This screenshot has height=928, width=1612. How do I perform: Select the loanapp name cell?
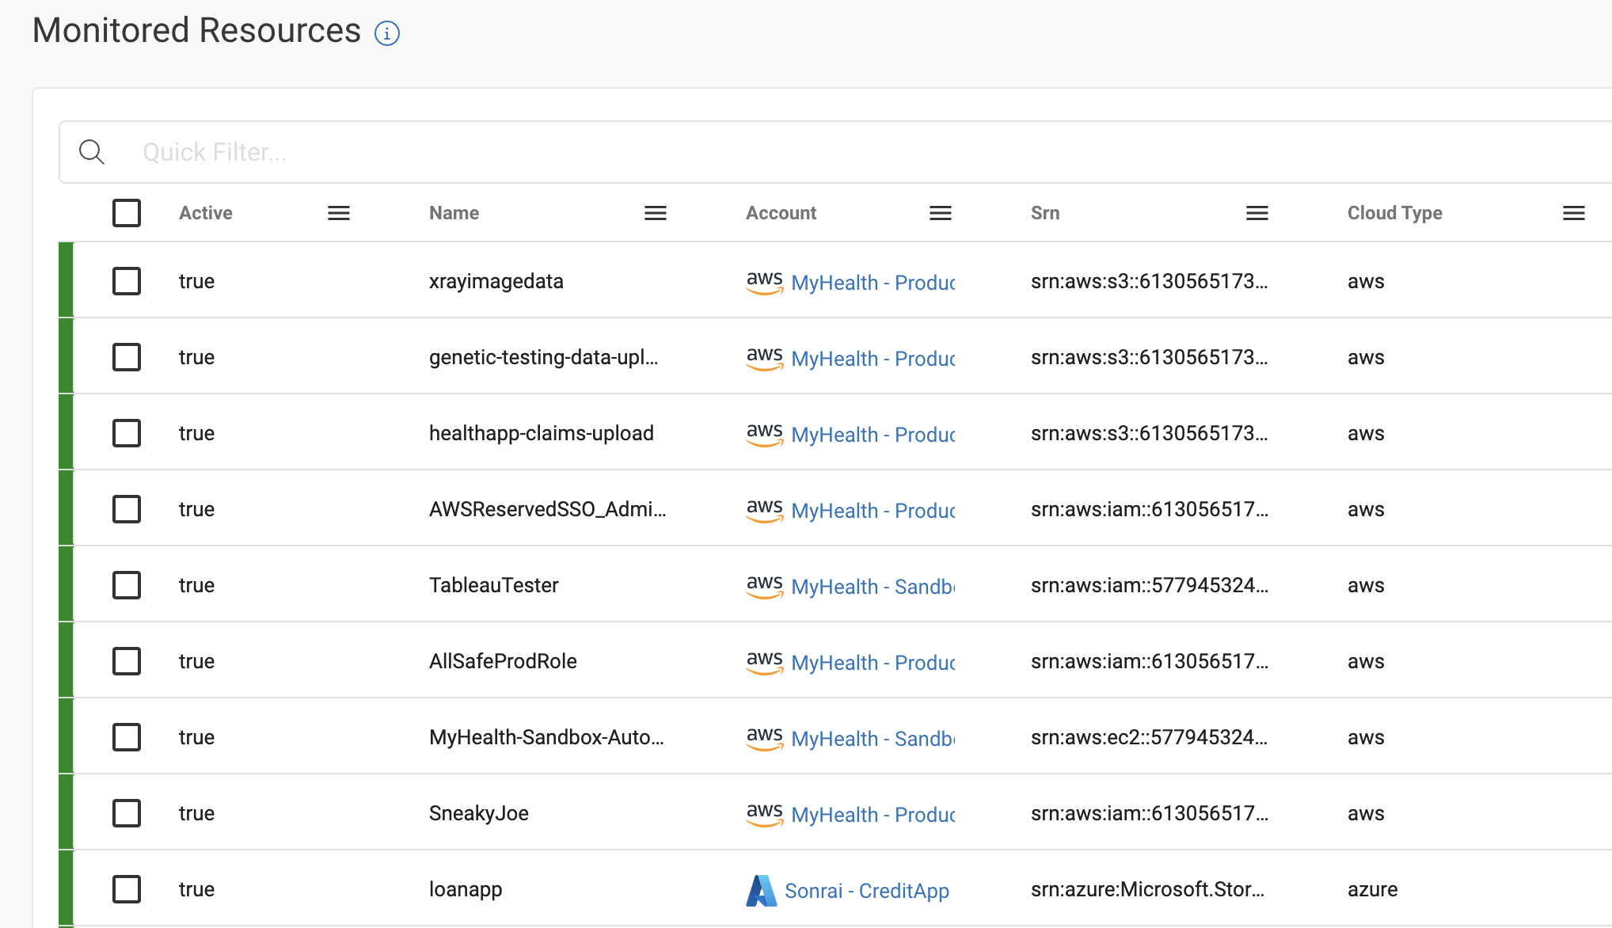point(466,889)
